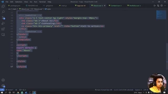
Task: Show hidden system tray icons chevron
Action: click(x=144, y=93)
